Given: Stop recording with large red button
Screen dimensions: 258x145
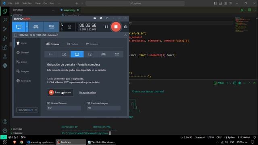Looking at the screenshot, I should [116, 27].
